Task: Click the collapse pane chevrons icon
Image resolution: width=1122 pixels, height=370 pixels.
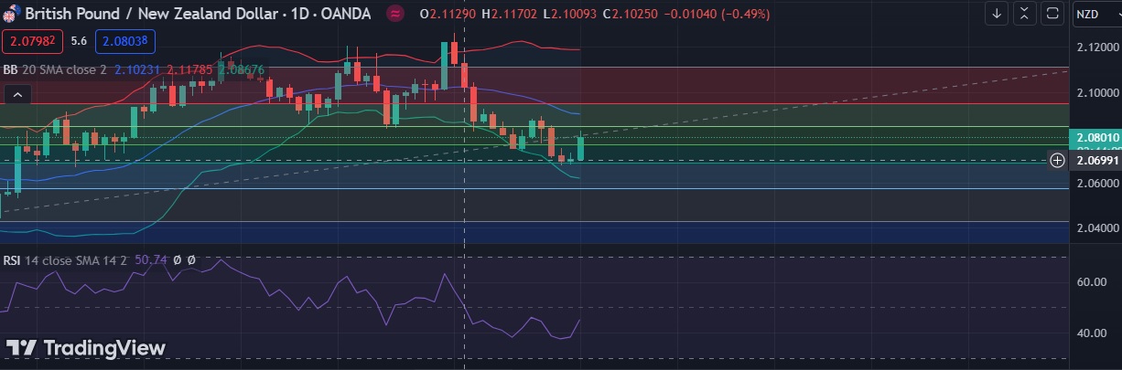Action: coord(1025,14)
